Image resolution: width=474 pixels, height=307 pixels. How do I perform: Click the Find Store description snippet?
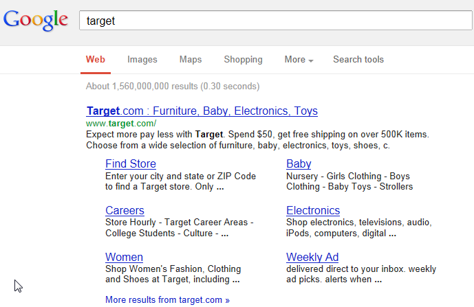tap(180, 181)
